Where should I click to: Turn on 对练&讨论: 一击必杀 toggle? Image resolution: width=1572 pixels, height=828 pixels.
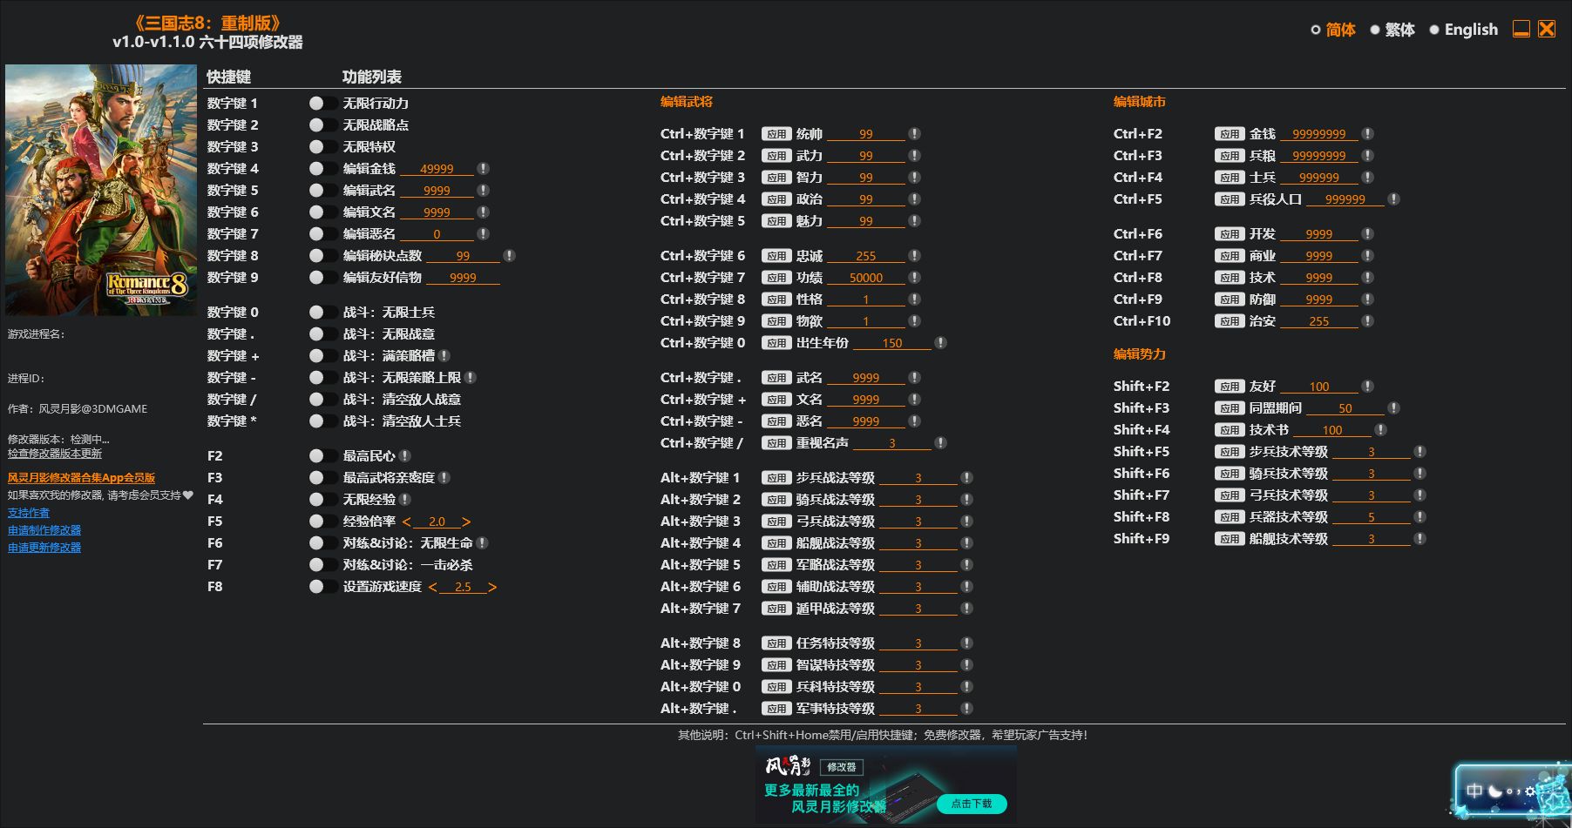(322, 565)
